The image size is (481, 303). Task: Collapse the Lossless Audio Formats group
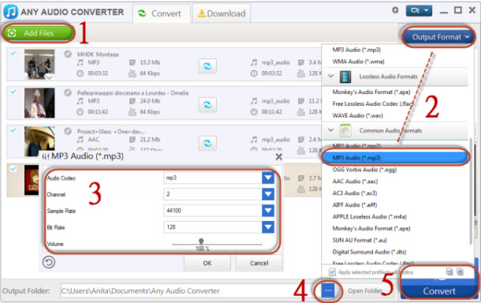(x=330, y=76)
